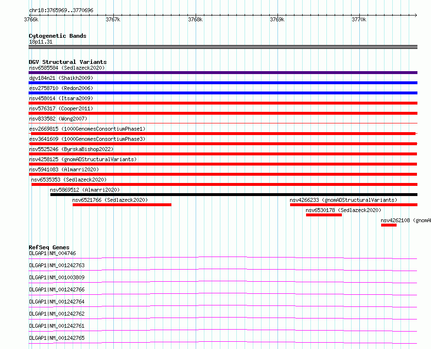Click nsv6530178 (Sedlazeck2020) label
The image size is (431, 349).
pyautogui.click(x=343, y=210)
